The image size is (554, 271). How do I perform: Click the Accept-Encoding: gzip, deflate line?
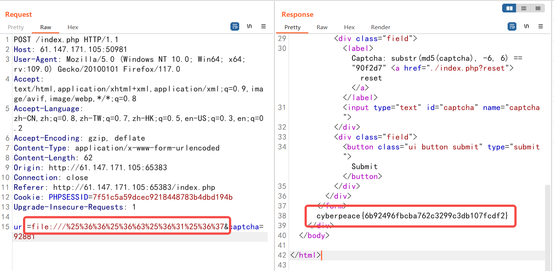coord(79,138)
